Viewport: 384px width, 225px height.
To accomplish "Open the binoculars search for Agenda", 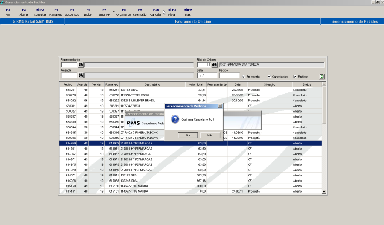I will click(x=81, y=75).
